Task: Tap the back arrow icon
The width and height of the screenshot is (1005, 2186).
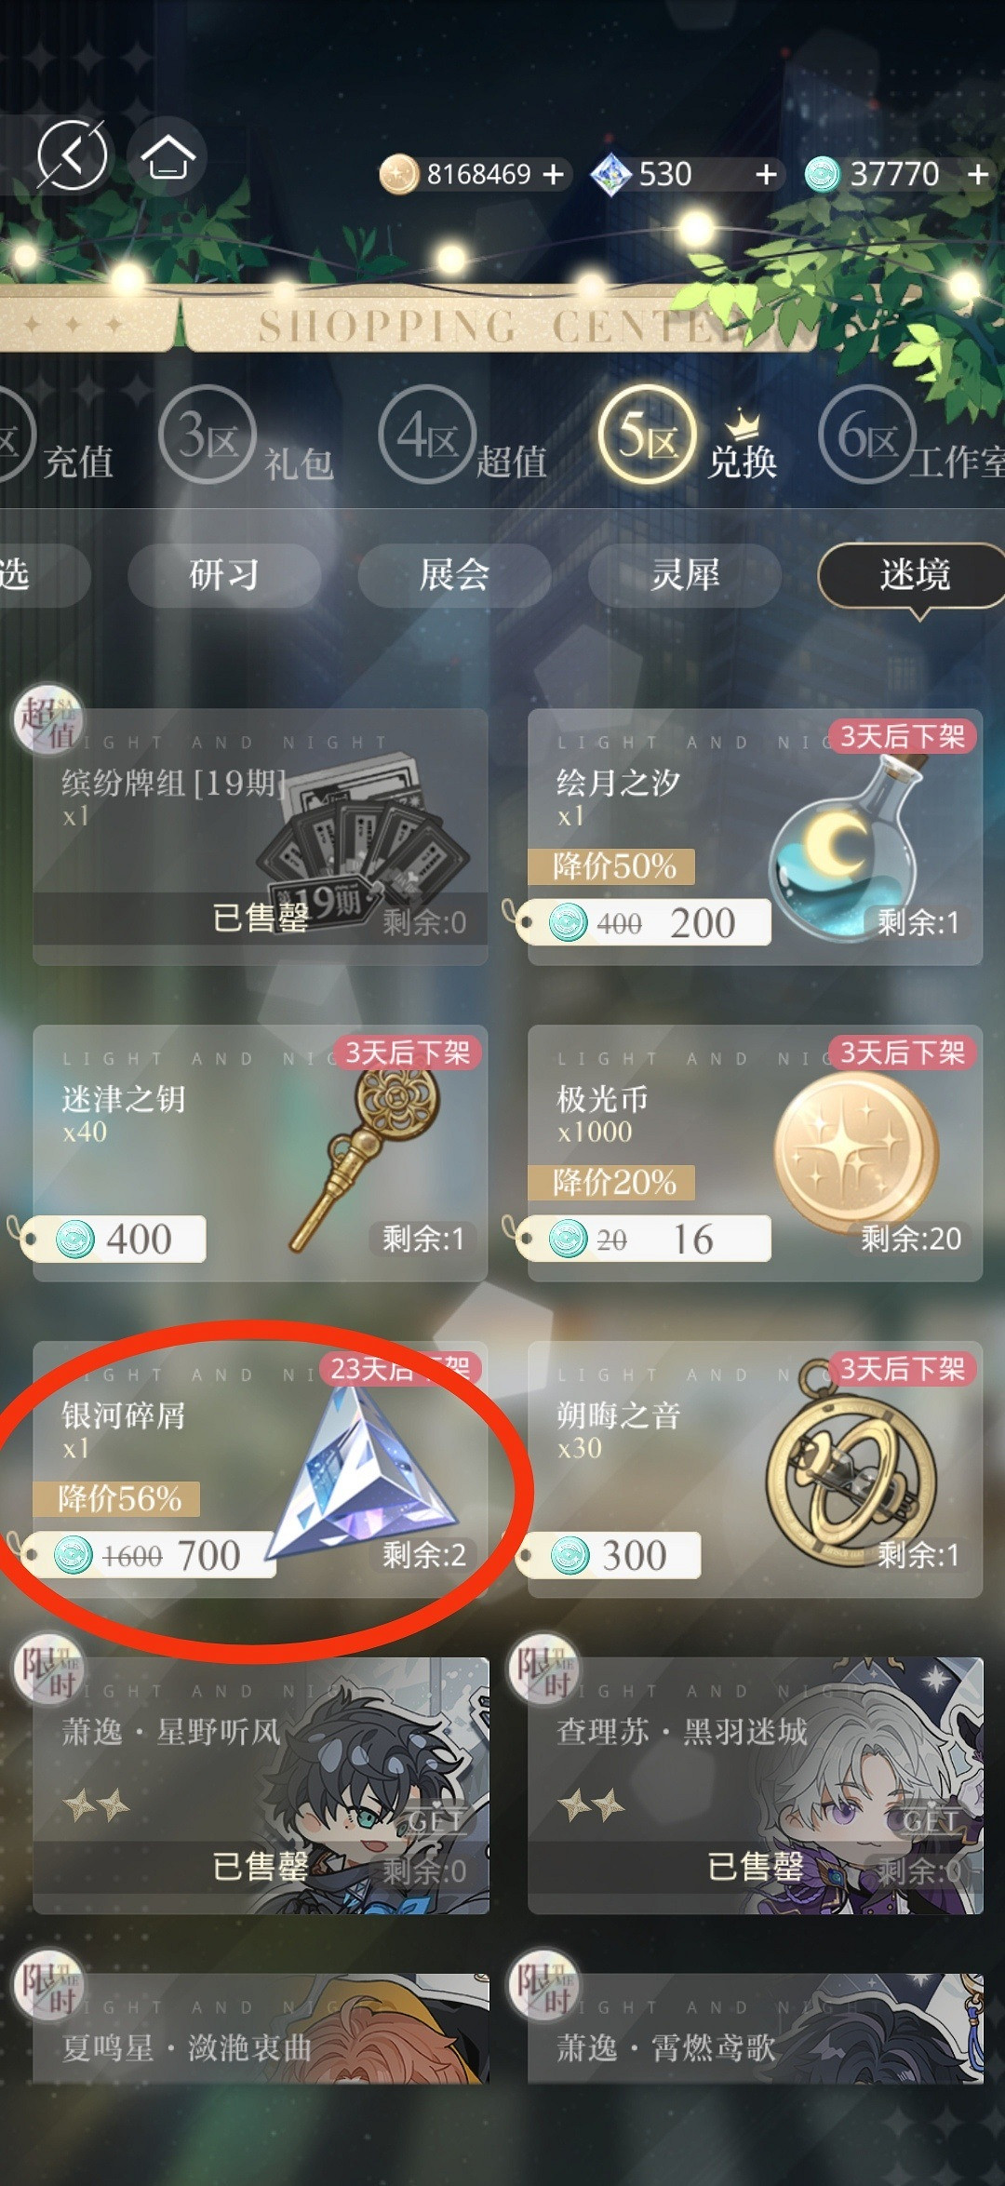Action: [x=72, y=154]
